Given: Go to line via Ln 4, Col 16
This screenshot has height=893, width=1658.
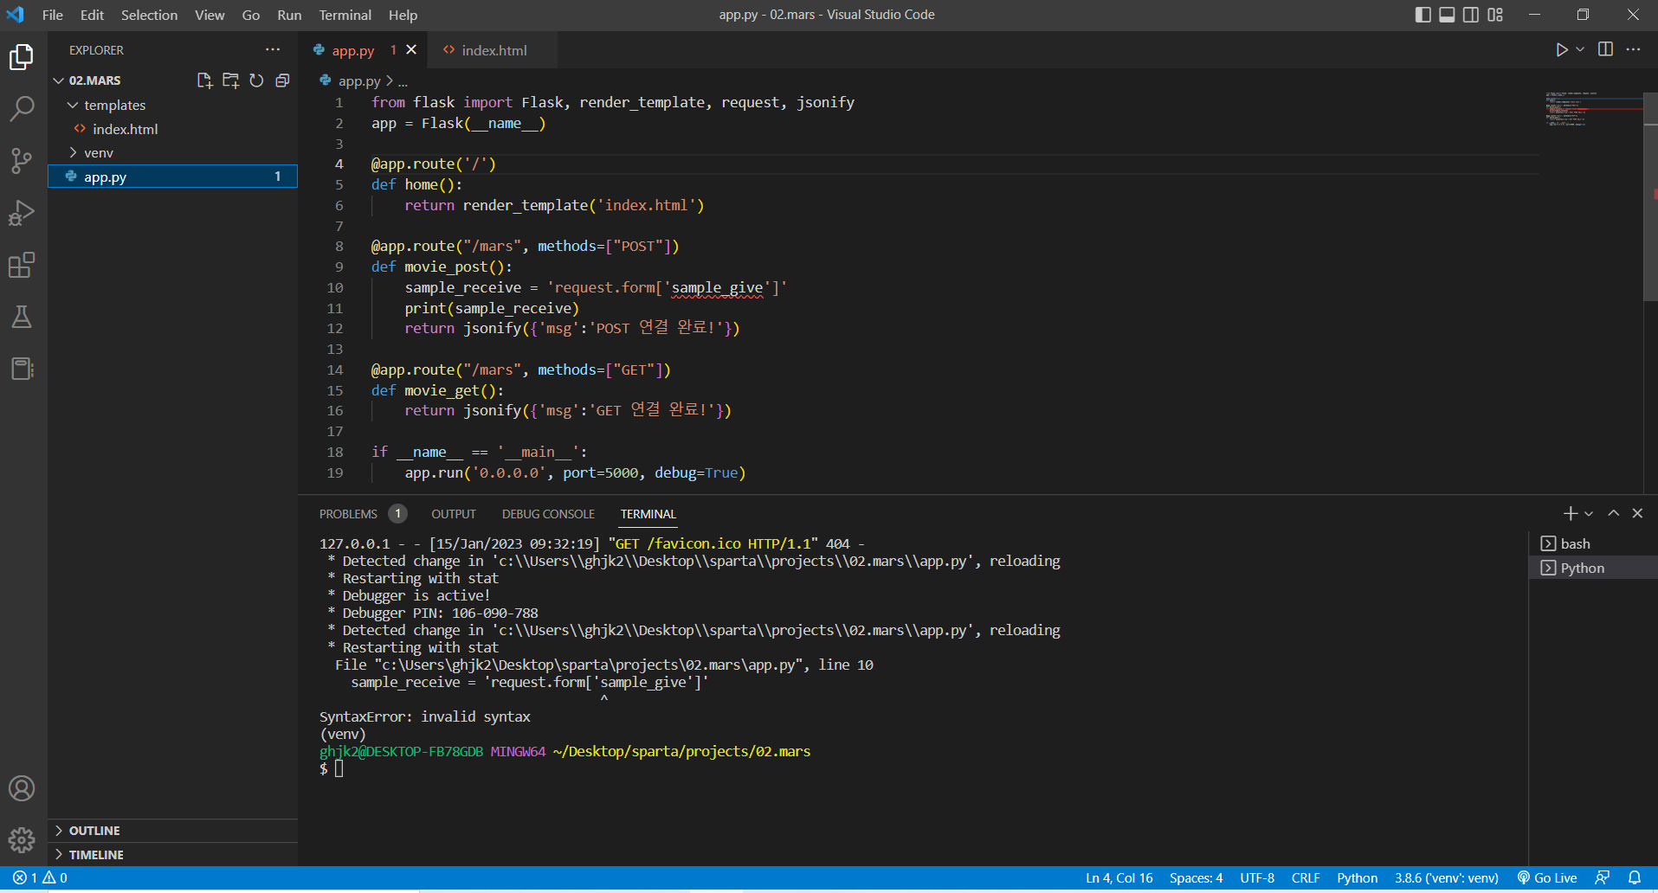Looking at the screenshot, I should [x=1119, y=877].
